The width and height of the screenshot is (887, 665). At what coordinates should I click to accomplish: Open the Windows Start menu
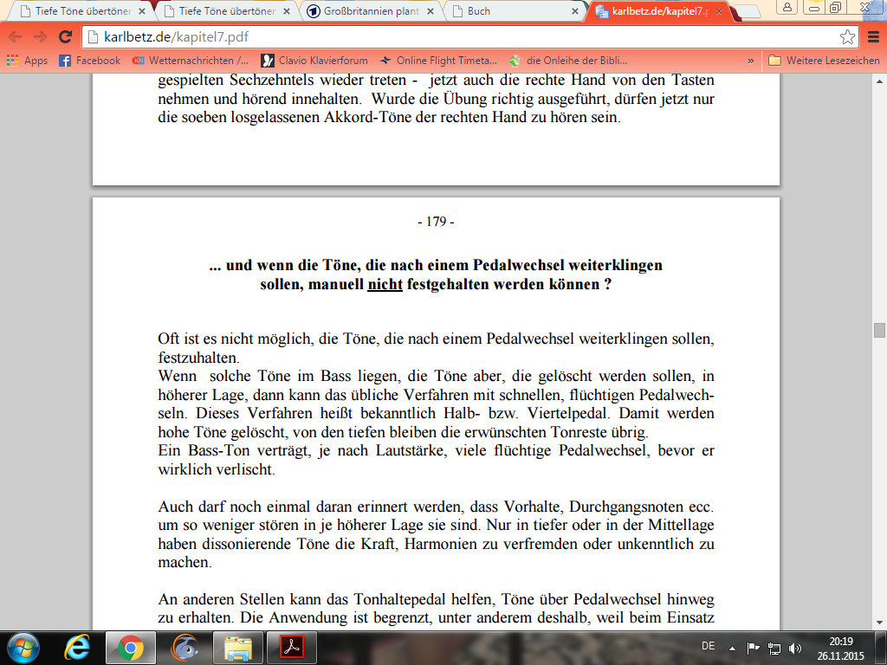pyautogui.click(x=23, y=648)
